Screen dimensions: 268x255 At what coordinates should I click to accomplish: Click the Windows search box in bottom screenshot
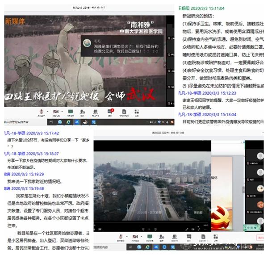click(x=110, y=247)
